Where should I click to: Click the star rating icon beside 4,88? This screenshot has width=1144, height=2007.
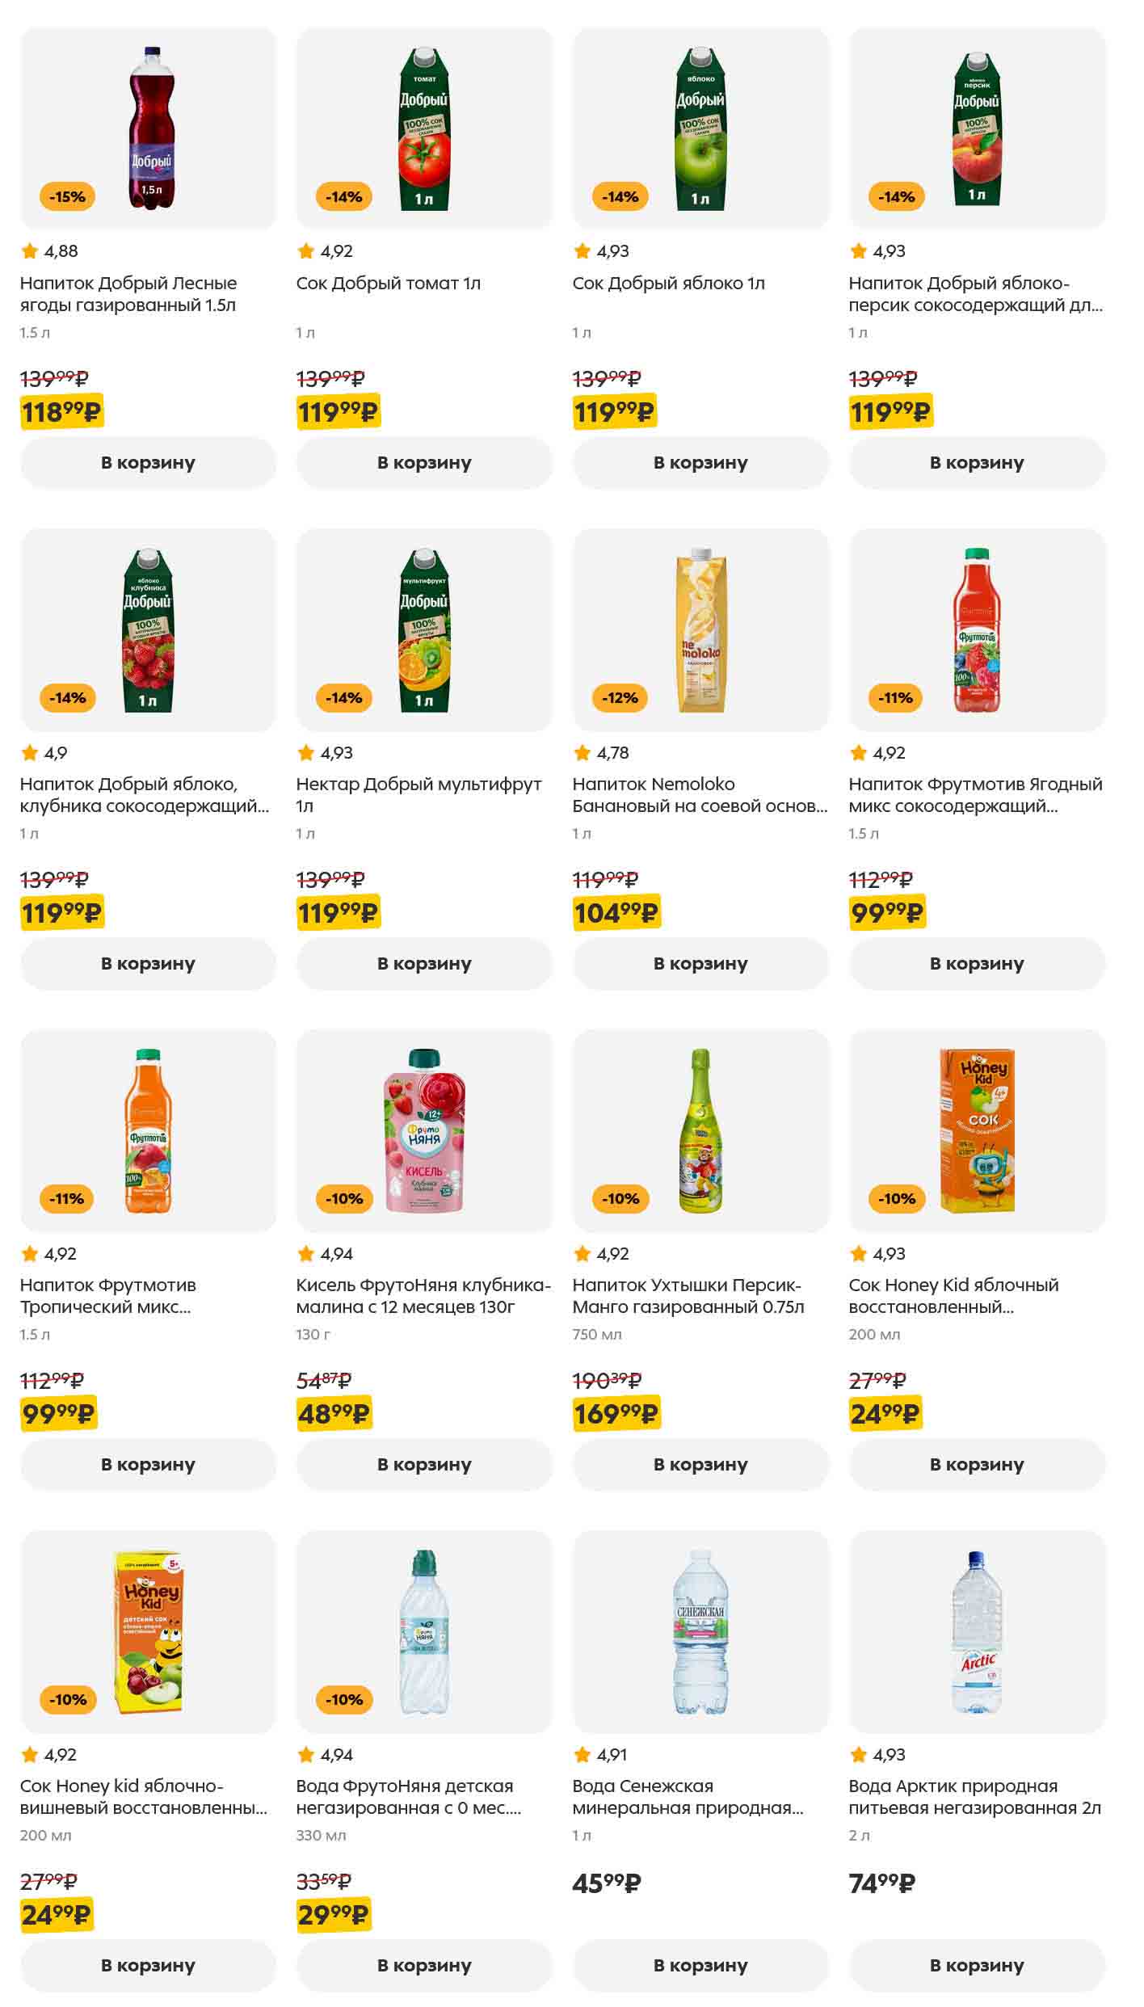click(x=30, y=251)
